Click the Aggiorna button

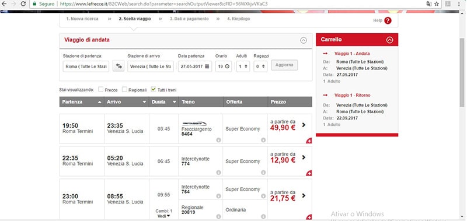pyautogui.click(x=284, y=65)
